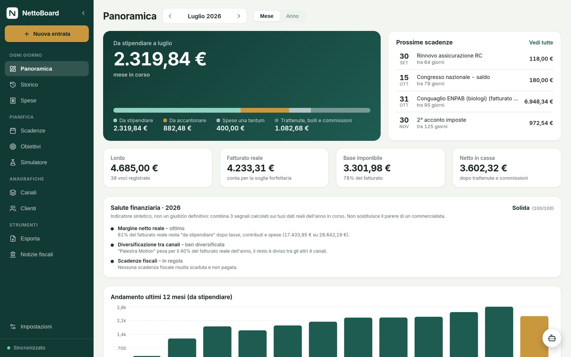Click the 2.319,84 € headline amount
This screenshot has height=357, width=571.
click(x=160, y=59)
